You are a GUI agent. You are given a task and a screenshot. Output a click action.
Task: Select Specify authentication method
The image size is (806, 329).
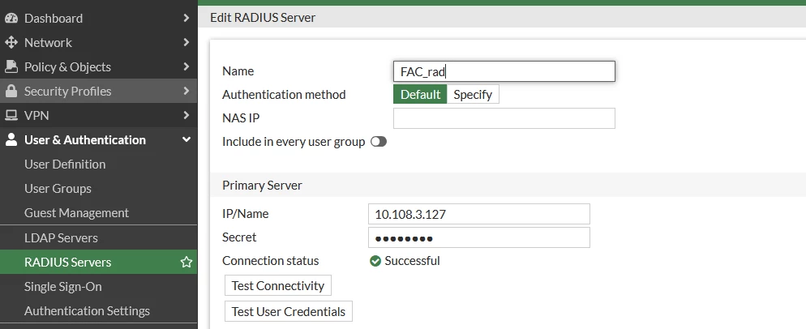(x=473, y=95)
